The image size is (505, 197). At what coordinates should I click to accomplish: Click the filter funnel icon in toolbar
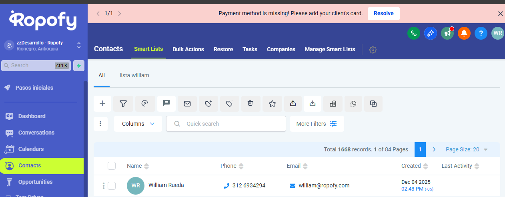[x=123, y=104]
